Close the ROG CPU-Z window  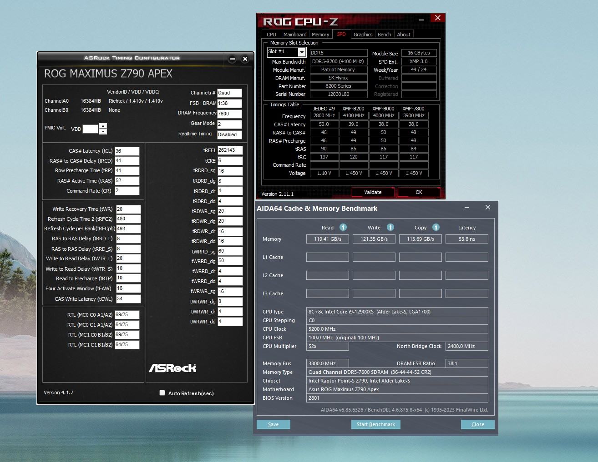pyautogui.click(x=437, y=18)
